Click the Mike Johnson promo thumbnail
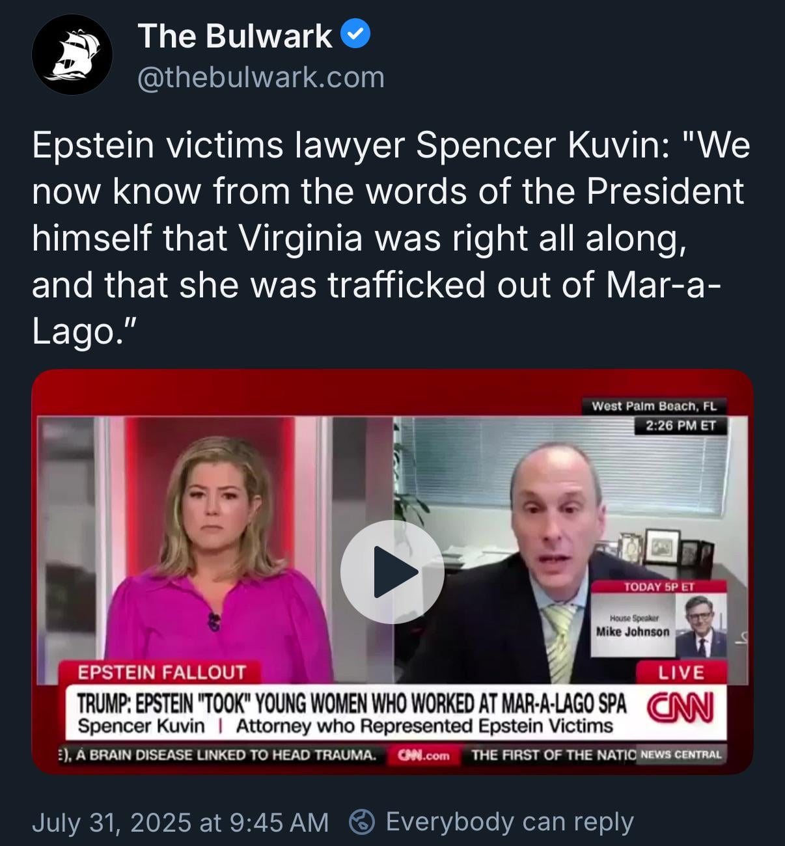Viewport: 785px width, 846px height. click(659, 620)
